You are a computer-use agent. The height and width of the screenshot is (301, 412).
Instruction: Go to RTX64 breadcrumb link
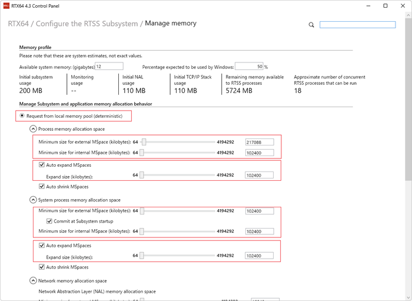tap(18, 24)
